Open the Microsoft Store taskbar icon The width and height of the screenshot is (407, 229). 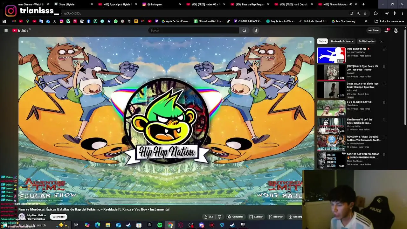tap(139, 225)
